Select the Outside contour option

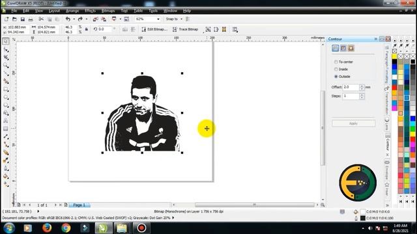click(x=342, y=77)
